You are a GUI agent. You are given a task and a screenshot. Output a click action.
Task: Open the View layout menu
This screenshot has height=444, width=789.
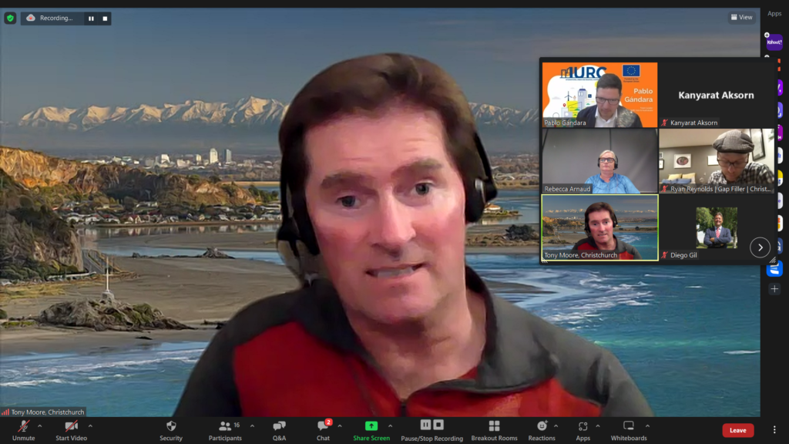[741, 17]
